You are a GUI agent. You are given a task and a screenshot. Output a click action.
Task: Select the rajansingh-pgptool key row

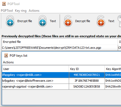(62, 87)
